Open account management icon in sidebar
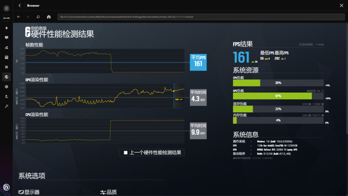348x196 pixels. (7, 96)
